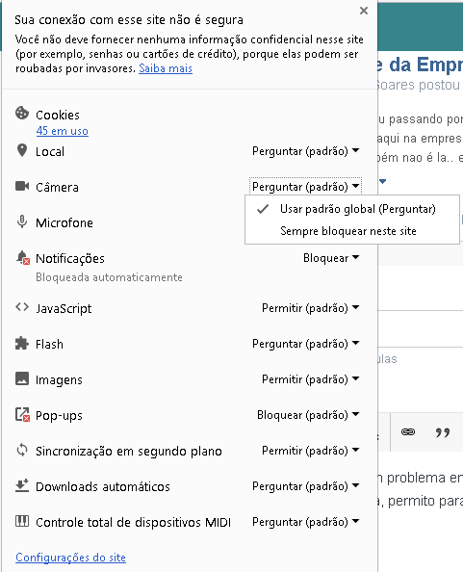The image size is (463, 572).
Task: Click the Local map pin icon
Action: pos(22,150)
